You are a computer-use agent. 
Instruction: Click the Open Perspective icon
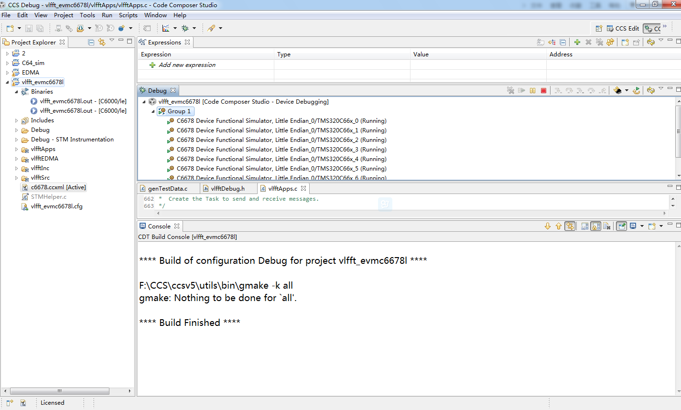pos(599,28)
